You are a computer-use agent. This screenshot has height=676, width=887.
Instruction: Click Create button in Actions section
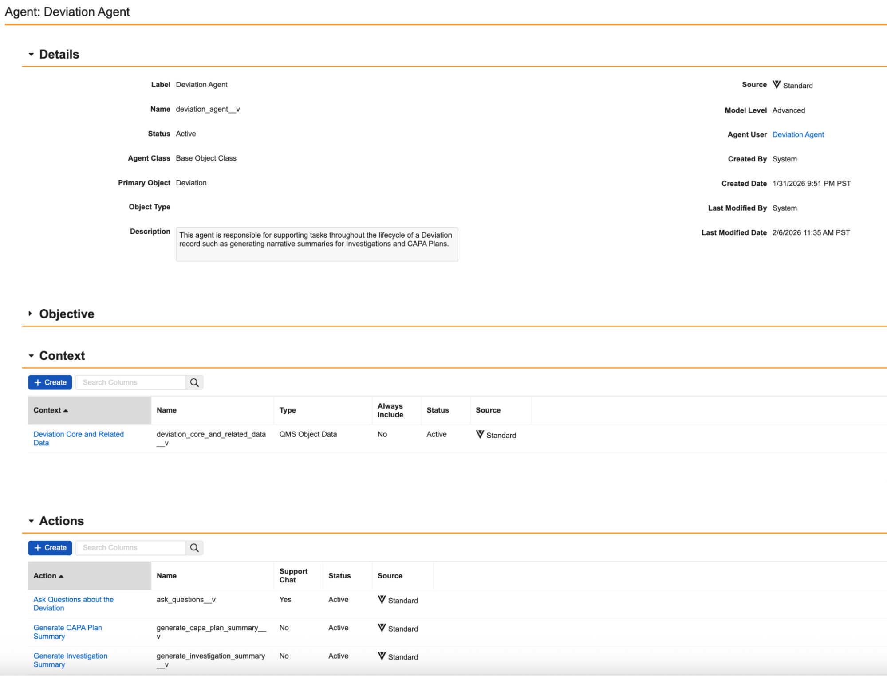[x=50, y=548]
